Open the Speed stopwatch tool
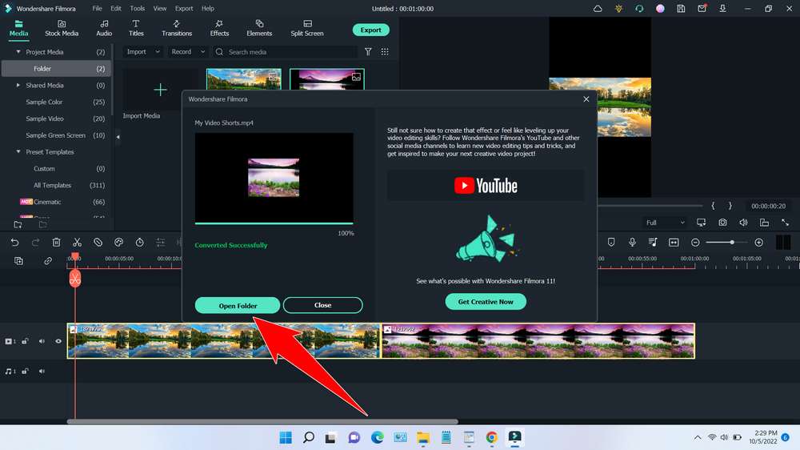This screenshot has height=450, width=800. click(x=139, y=243)
